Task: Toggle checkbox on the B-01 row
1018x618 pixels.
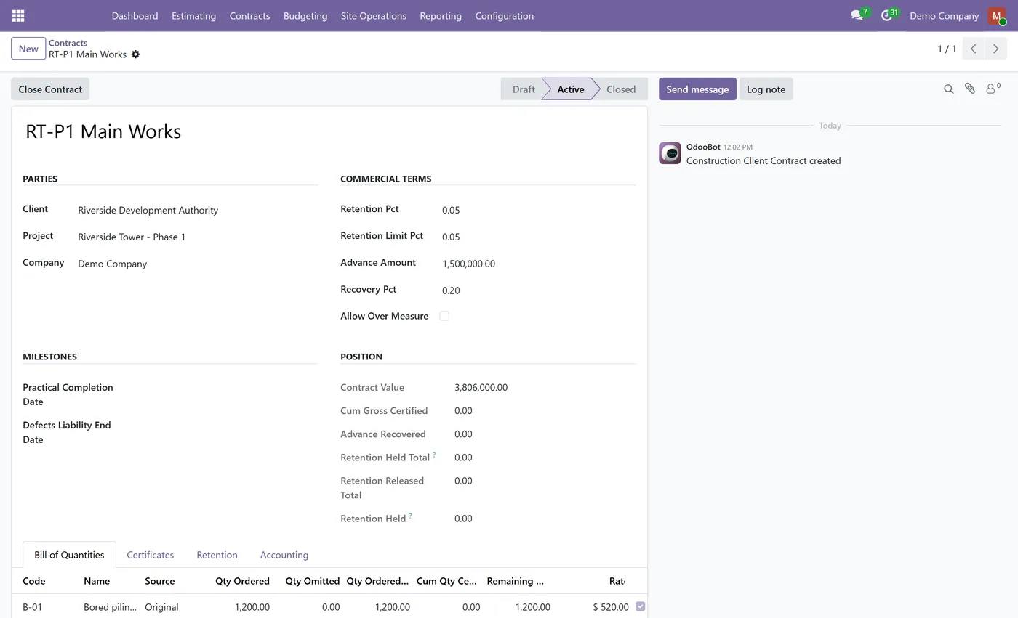Action: pos(640,606)
